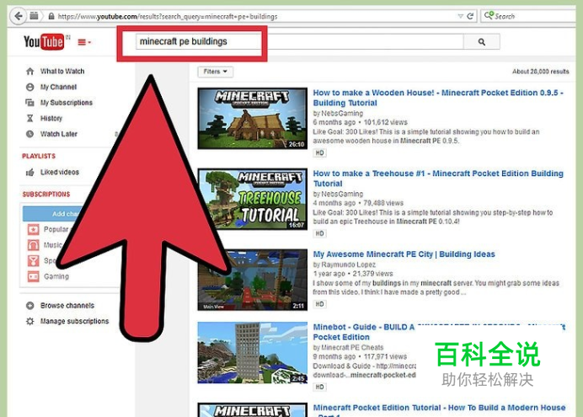
Task: Open the Gaming subscription link
Action: 56,276
